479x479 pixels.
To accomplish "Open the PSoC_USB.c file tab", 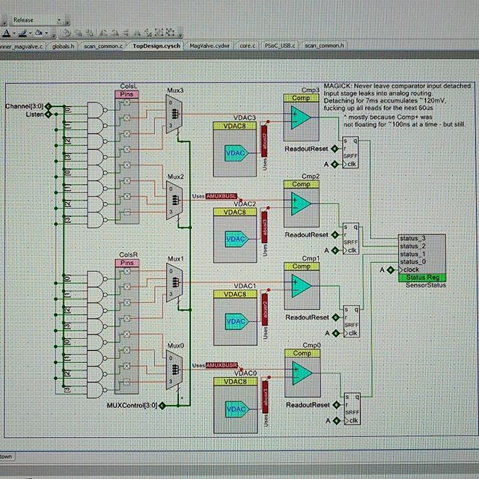I will coord(298,46).
